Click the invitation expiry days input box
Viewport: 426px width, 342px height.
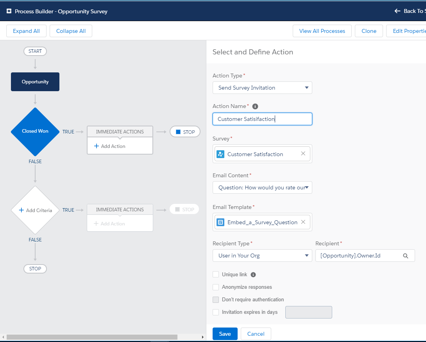click(309, 312)
